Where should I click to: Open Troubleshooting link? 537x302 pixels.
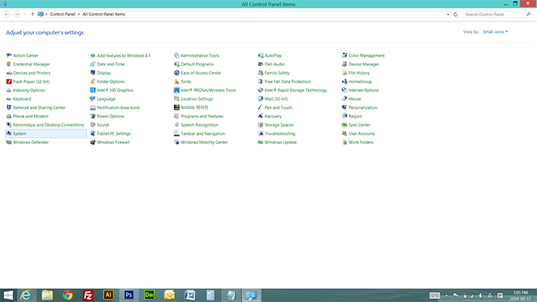280,133
